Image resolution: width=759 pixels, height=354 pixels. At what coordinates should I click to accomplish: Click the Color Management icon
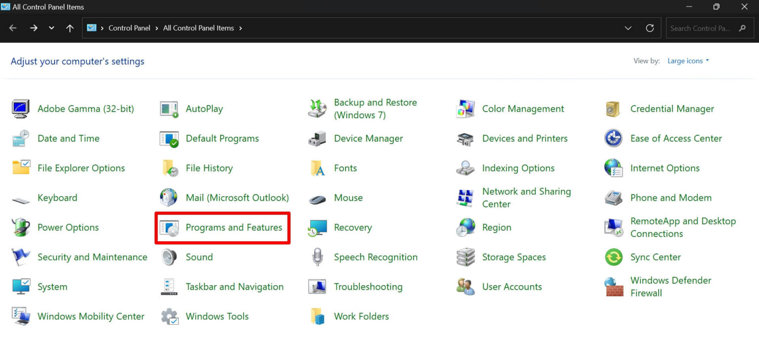pos(465,109)
